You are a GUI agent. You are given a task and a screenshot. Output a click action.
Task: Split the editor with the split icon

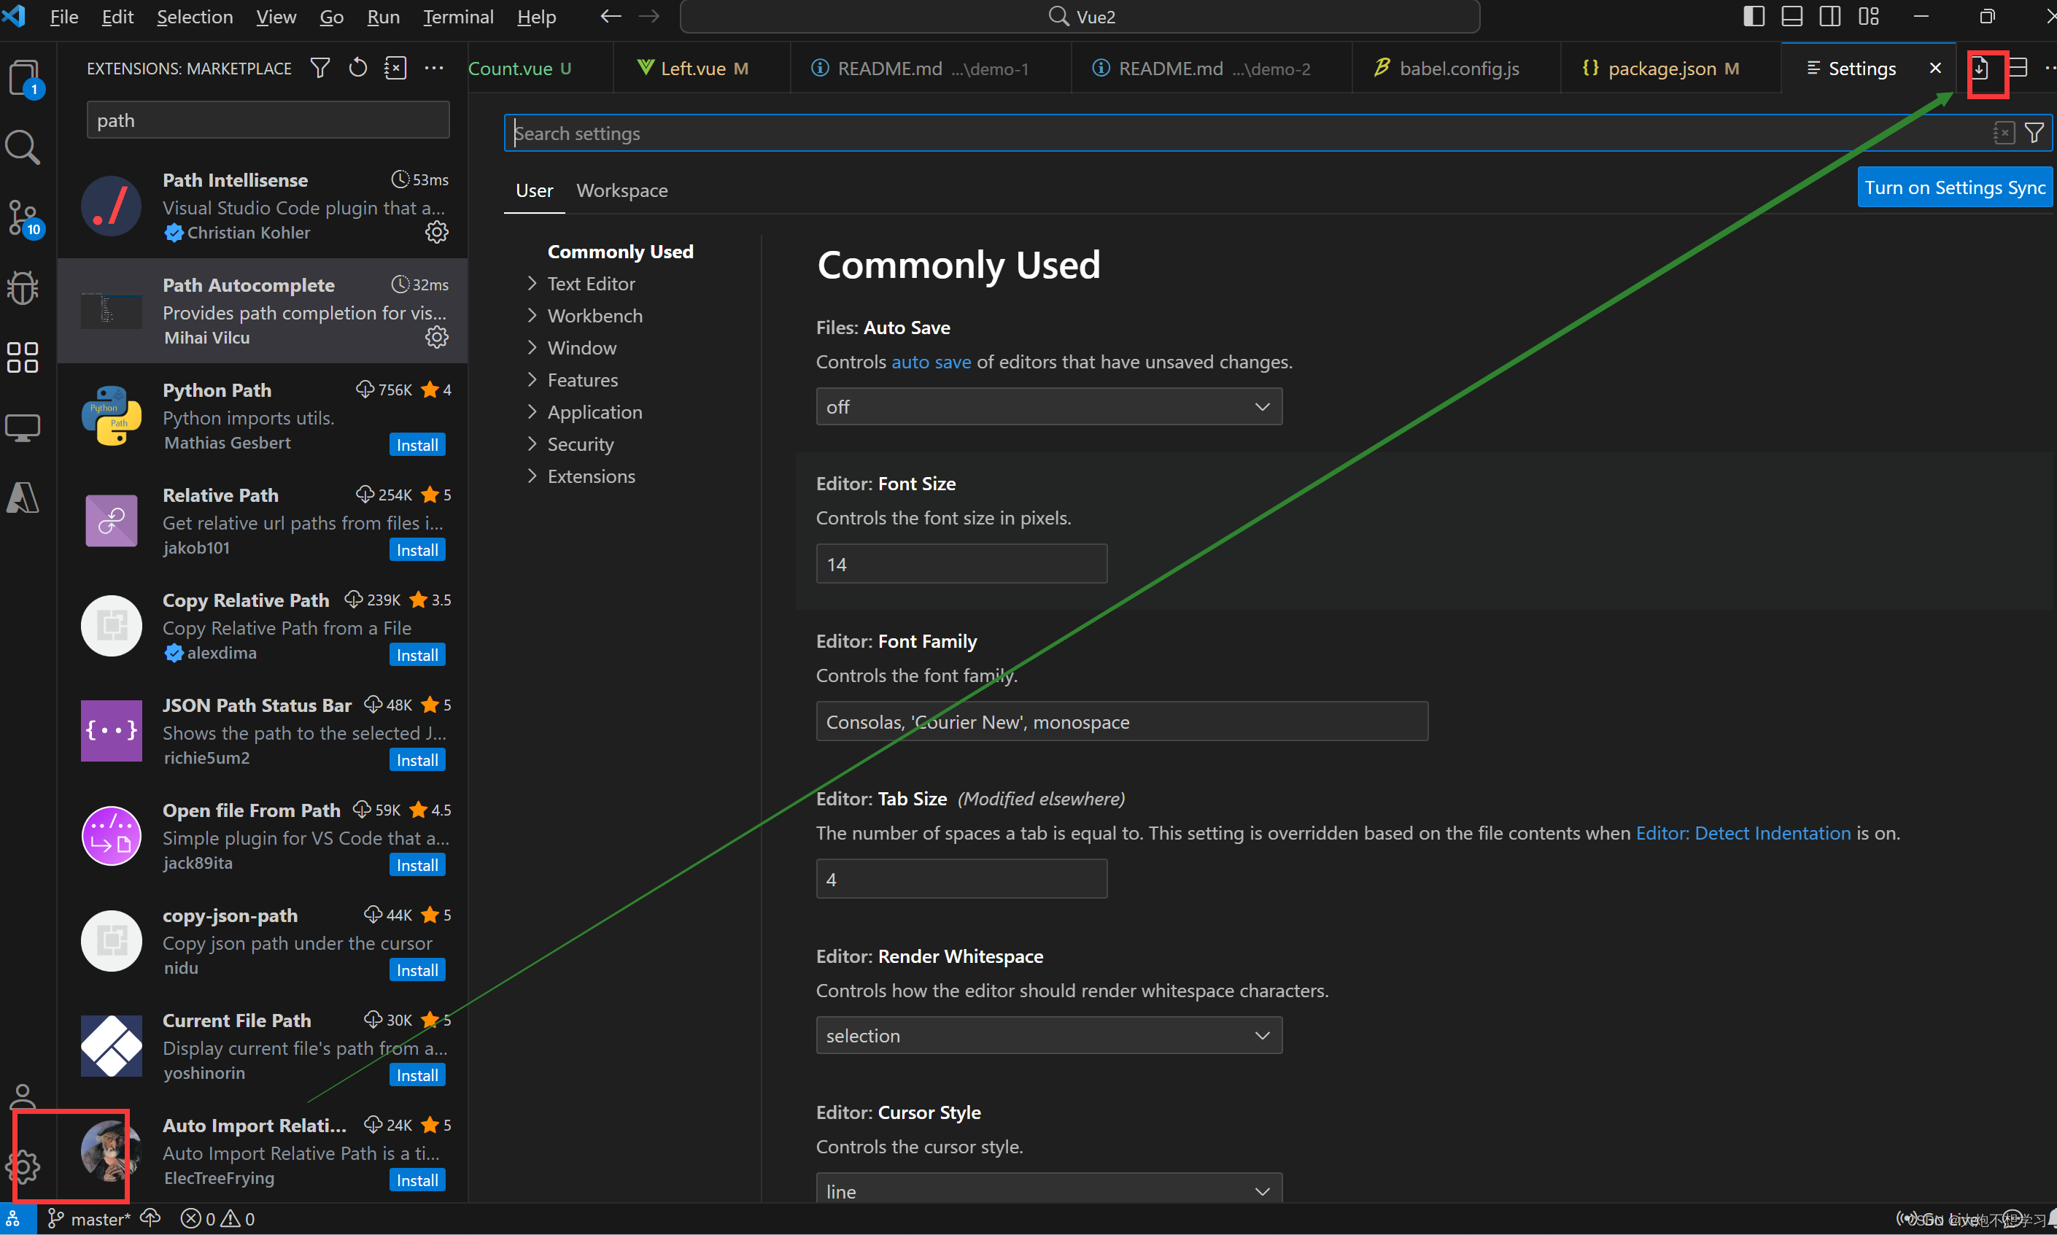click(2018, 69)
